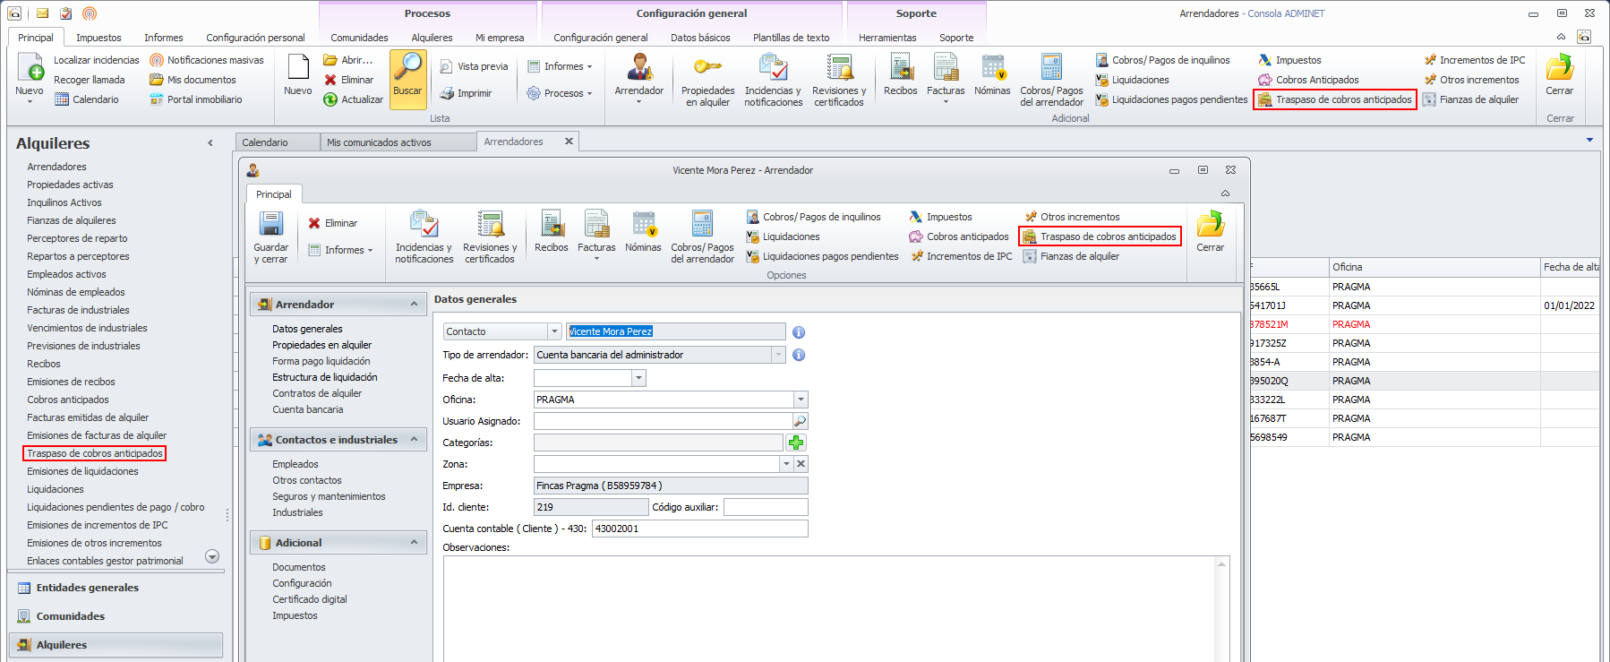Open Inquilinos Activos in the sidebar
The height and width of the screenshot is (662, 1610).
pos(64,202)
